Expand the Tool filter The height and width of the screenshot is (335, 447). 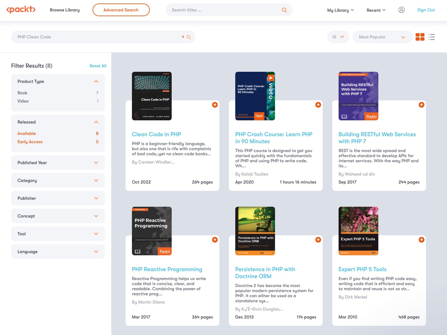pyautogui.click(x=58, y=234)
